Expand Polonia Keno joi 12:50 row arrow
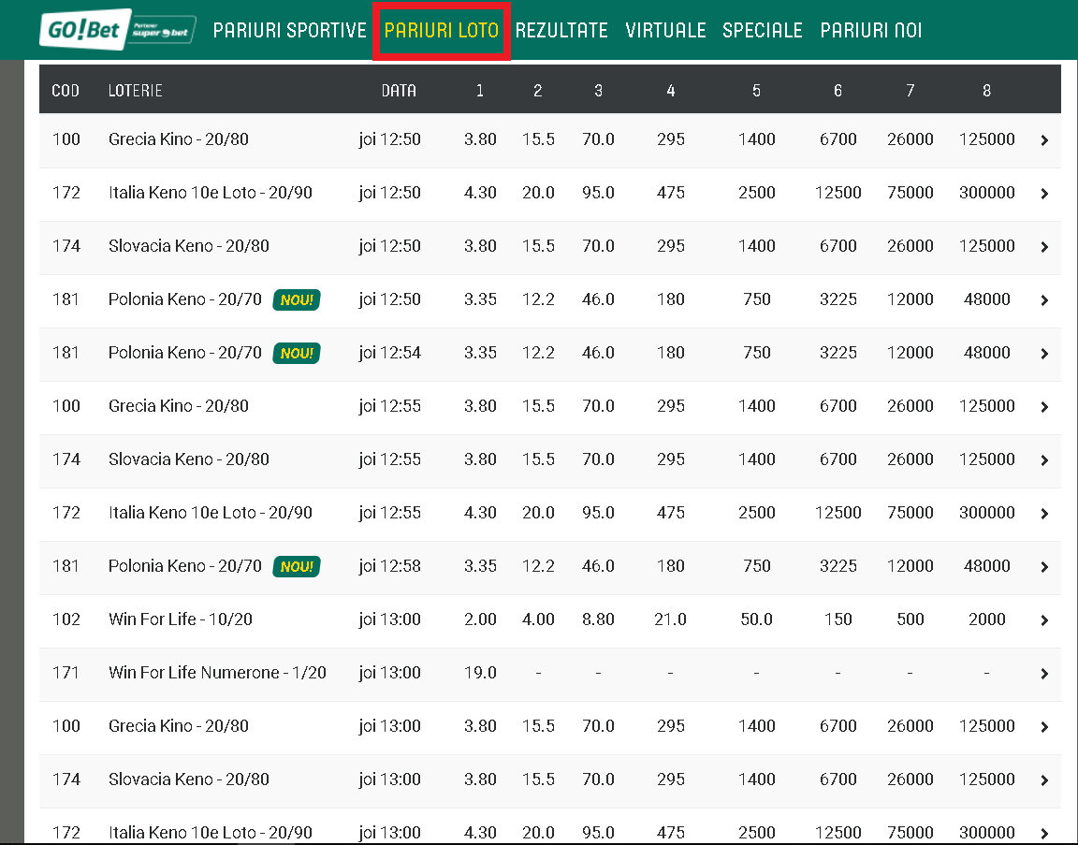The width and height of the screenshot is (1078, 845). [x=1044, y=299]
